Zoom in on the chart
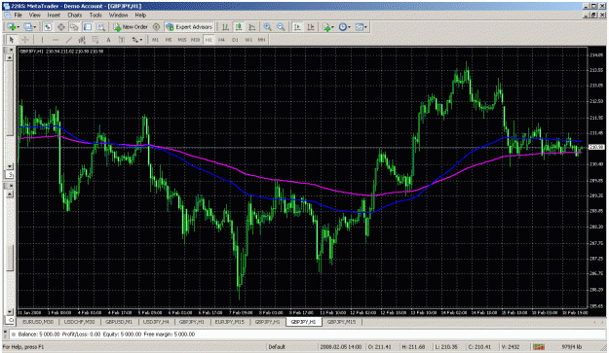This screenshot has height=353, width=609. click(x=268, y=26)
